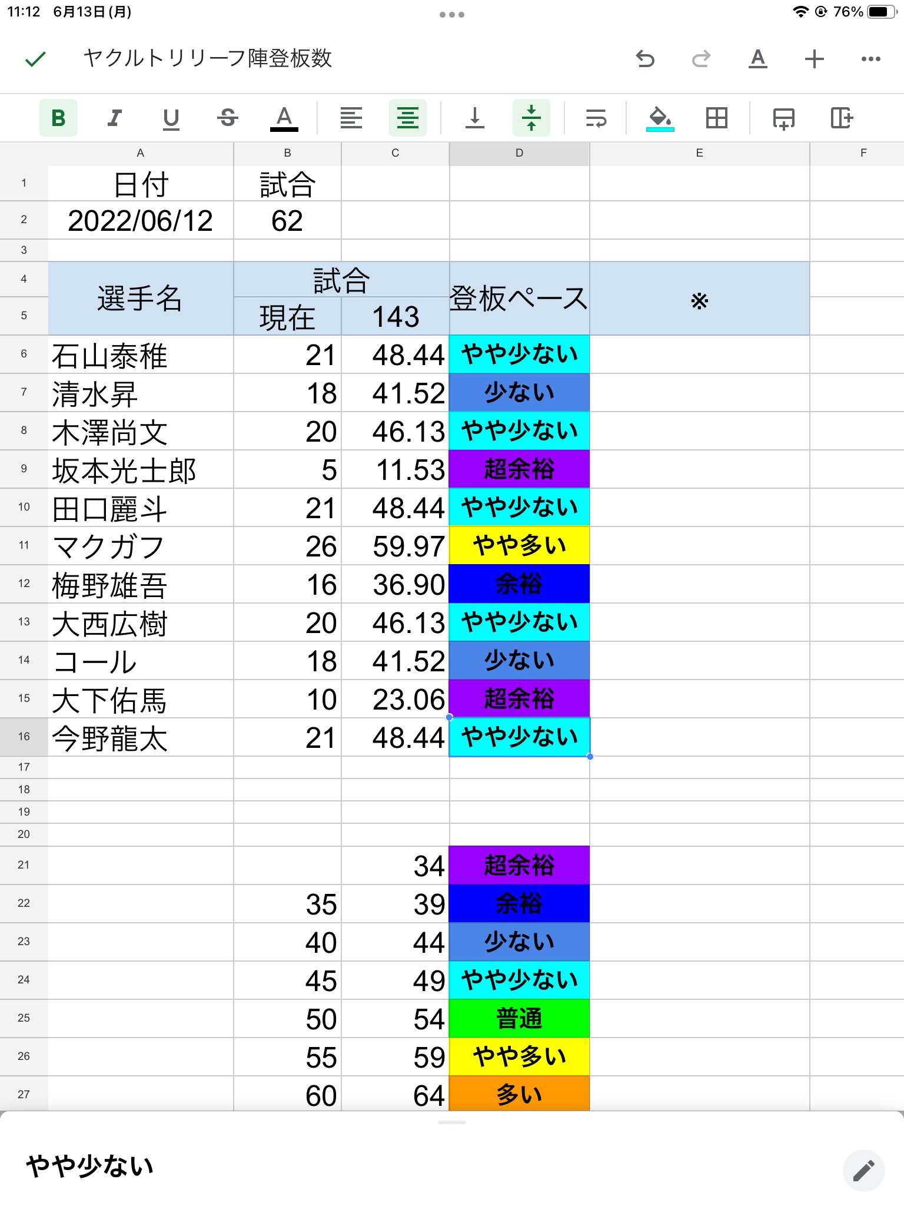The image size is (904, 1206).
Task: Tap the Wi-Fi status icon
Action: pyautogui.click(x=800, y=12)
